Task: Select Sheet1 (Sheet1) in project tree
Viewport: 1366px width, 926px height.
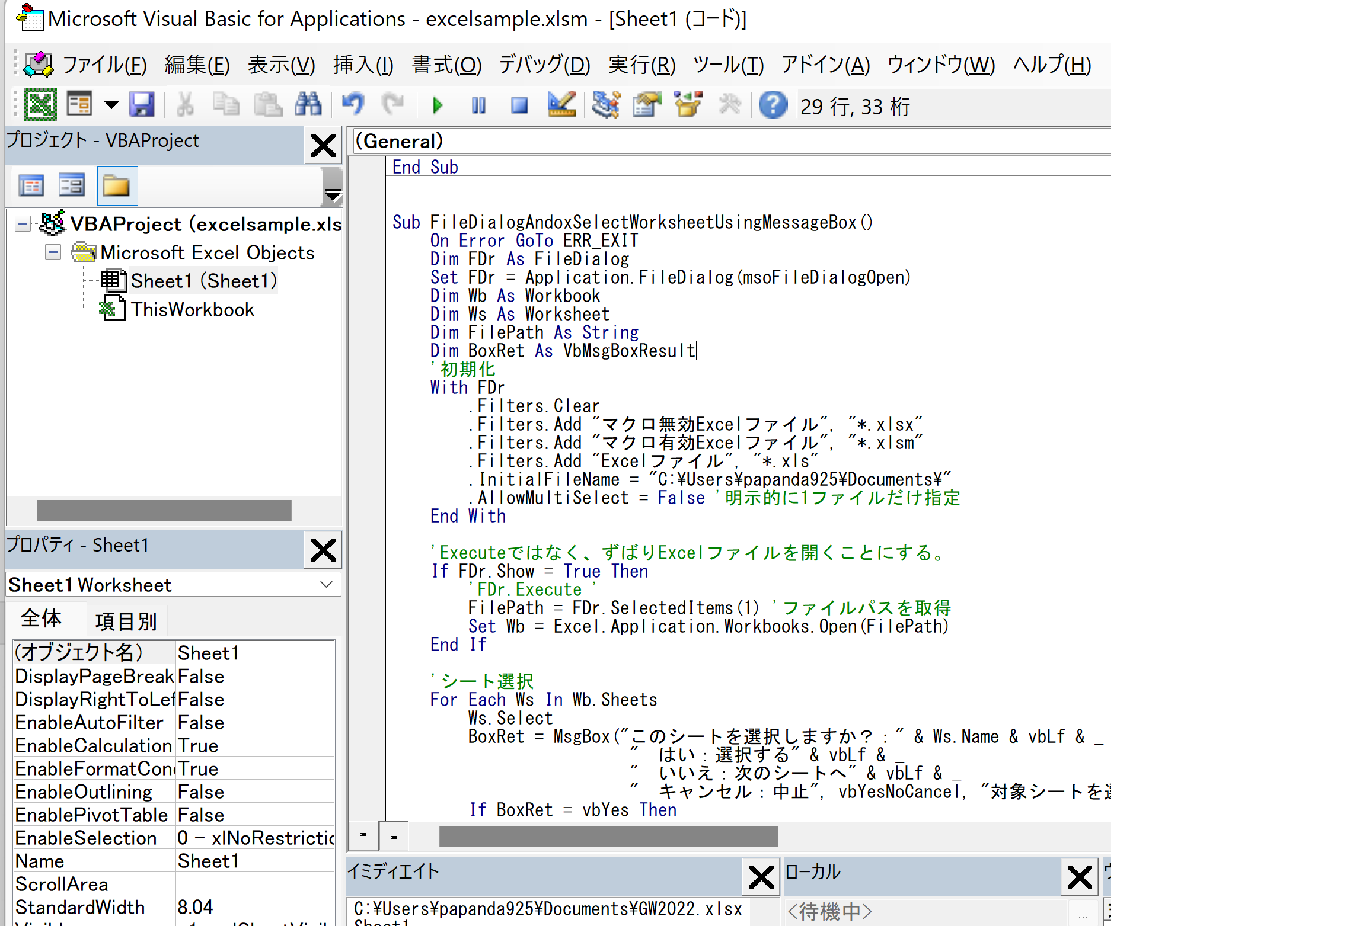Action: click(x=203, y=281)
